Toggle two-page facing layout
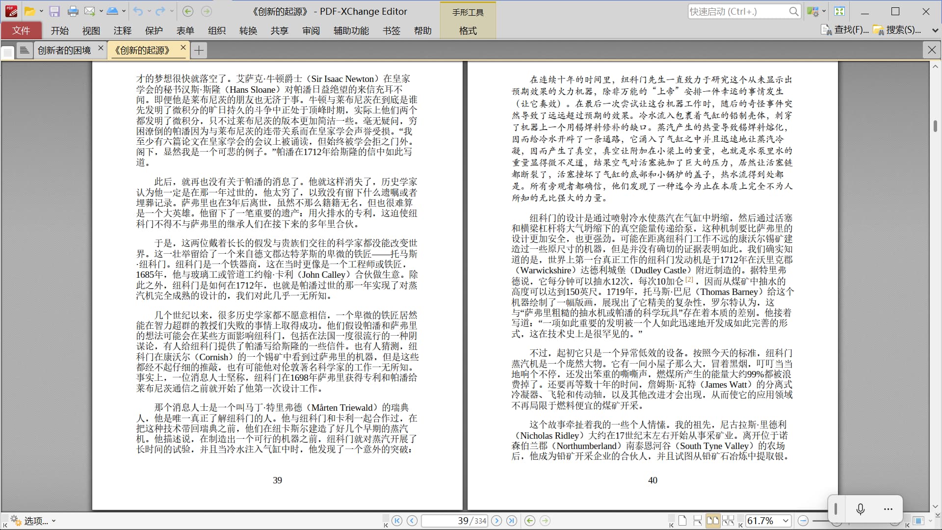942x530 pixels. (x=712, y=521)
